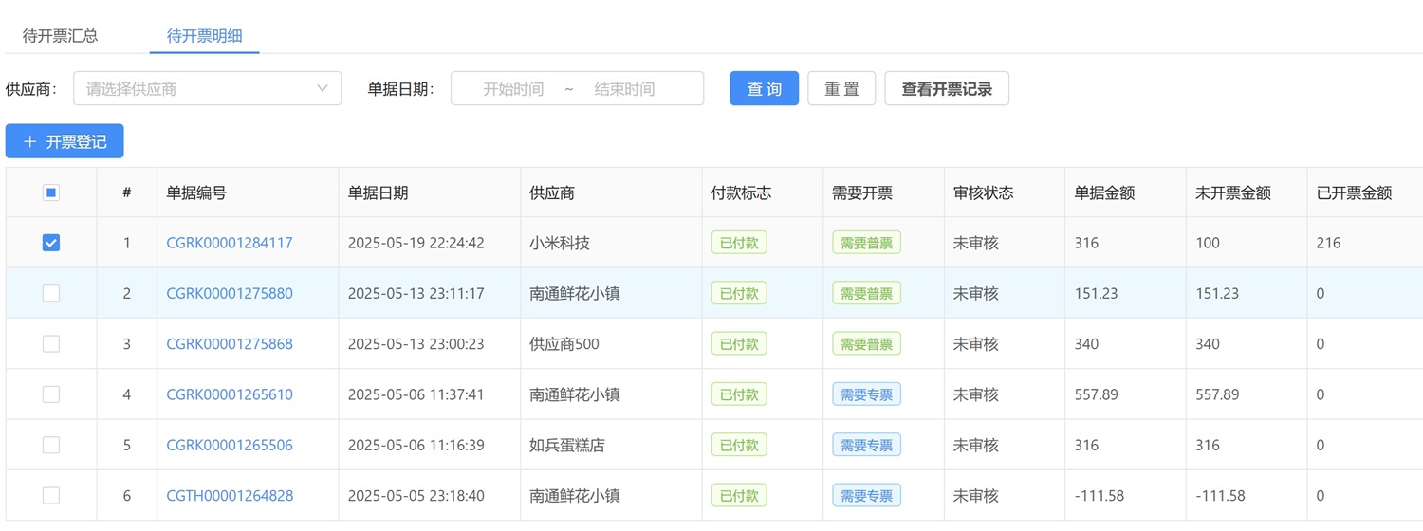Check the box for 如兵蛋糕店 row
The width and height of the screenshot is (1423, 531).
(x=51, y=445)
